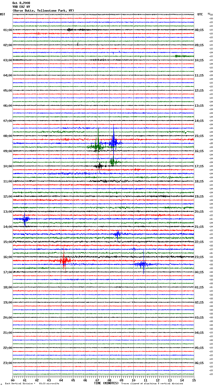Select the station code YHB EHZ WY
Viewport: 214px width, 387px height.
[21, 7]
